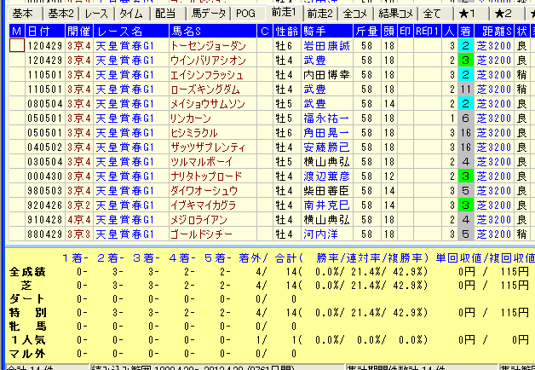The width and height of the screenshot is (535, 370).
Task: Select date cell 880429
Action: point(45,234)
